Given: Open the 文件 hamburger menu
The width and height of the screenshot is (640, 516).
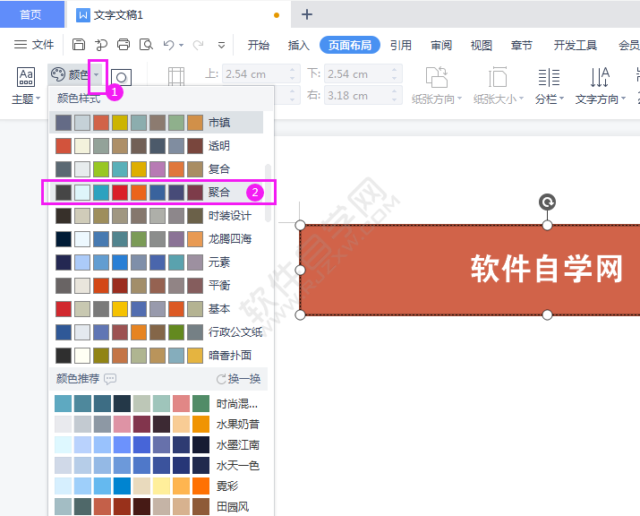Looking at the screenshot, I should coord(34,45).
